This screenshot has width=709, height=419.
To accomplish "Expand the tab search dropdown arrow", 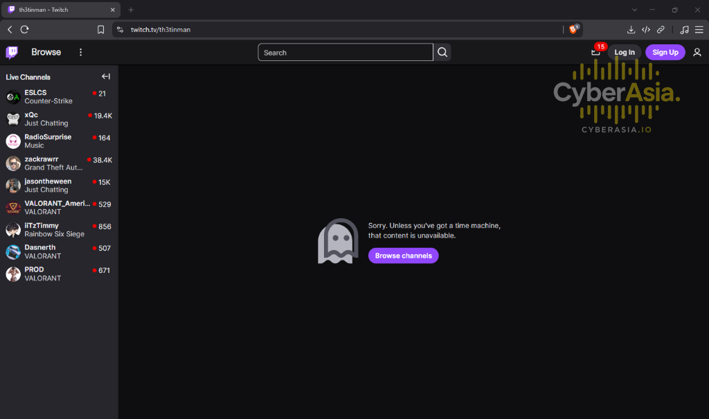I will pos(634,10).
